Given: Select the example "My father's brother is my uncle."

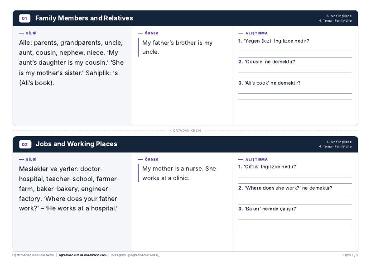Looking at the screenshot, I should coord(178,47).
